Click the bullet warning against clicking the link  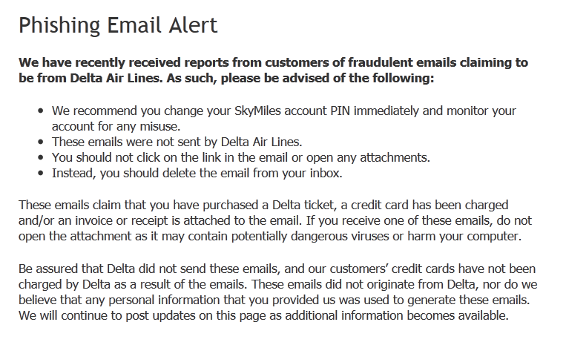(240, 157)
